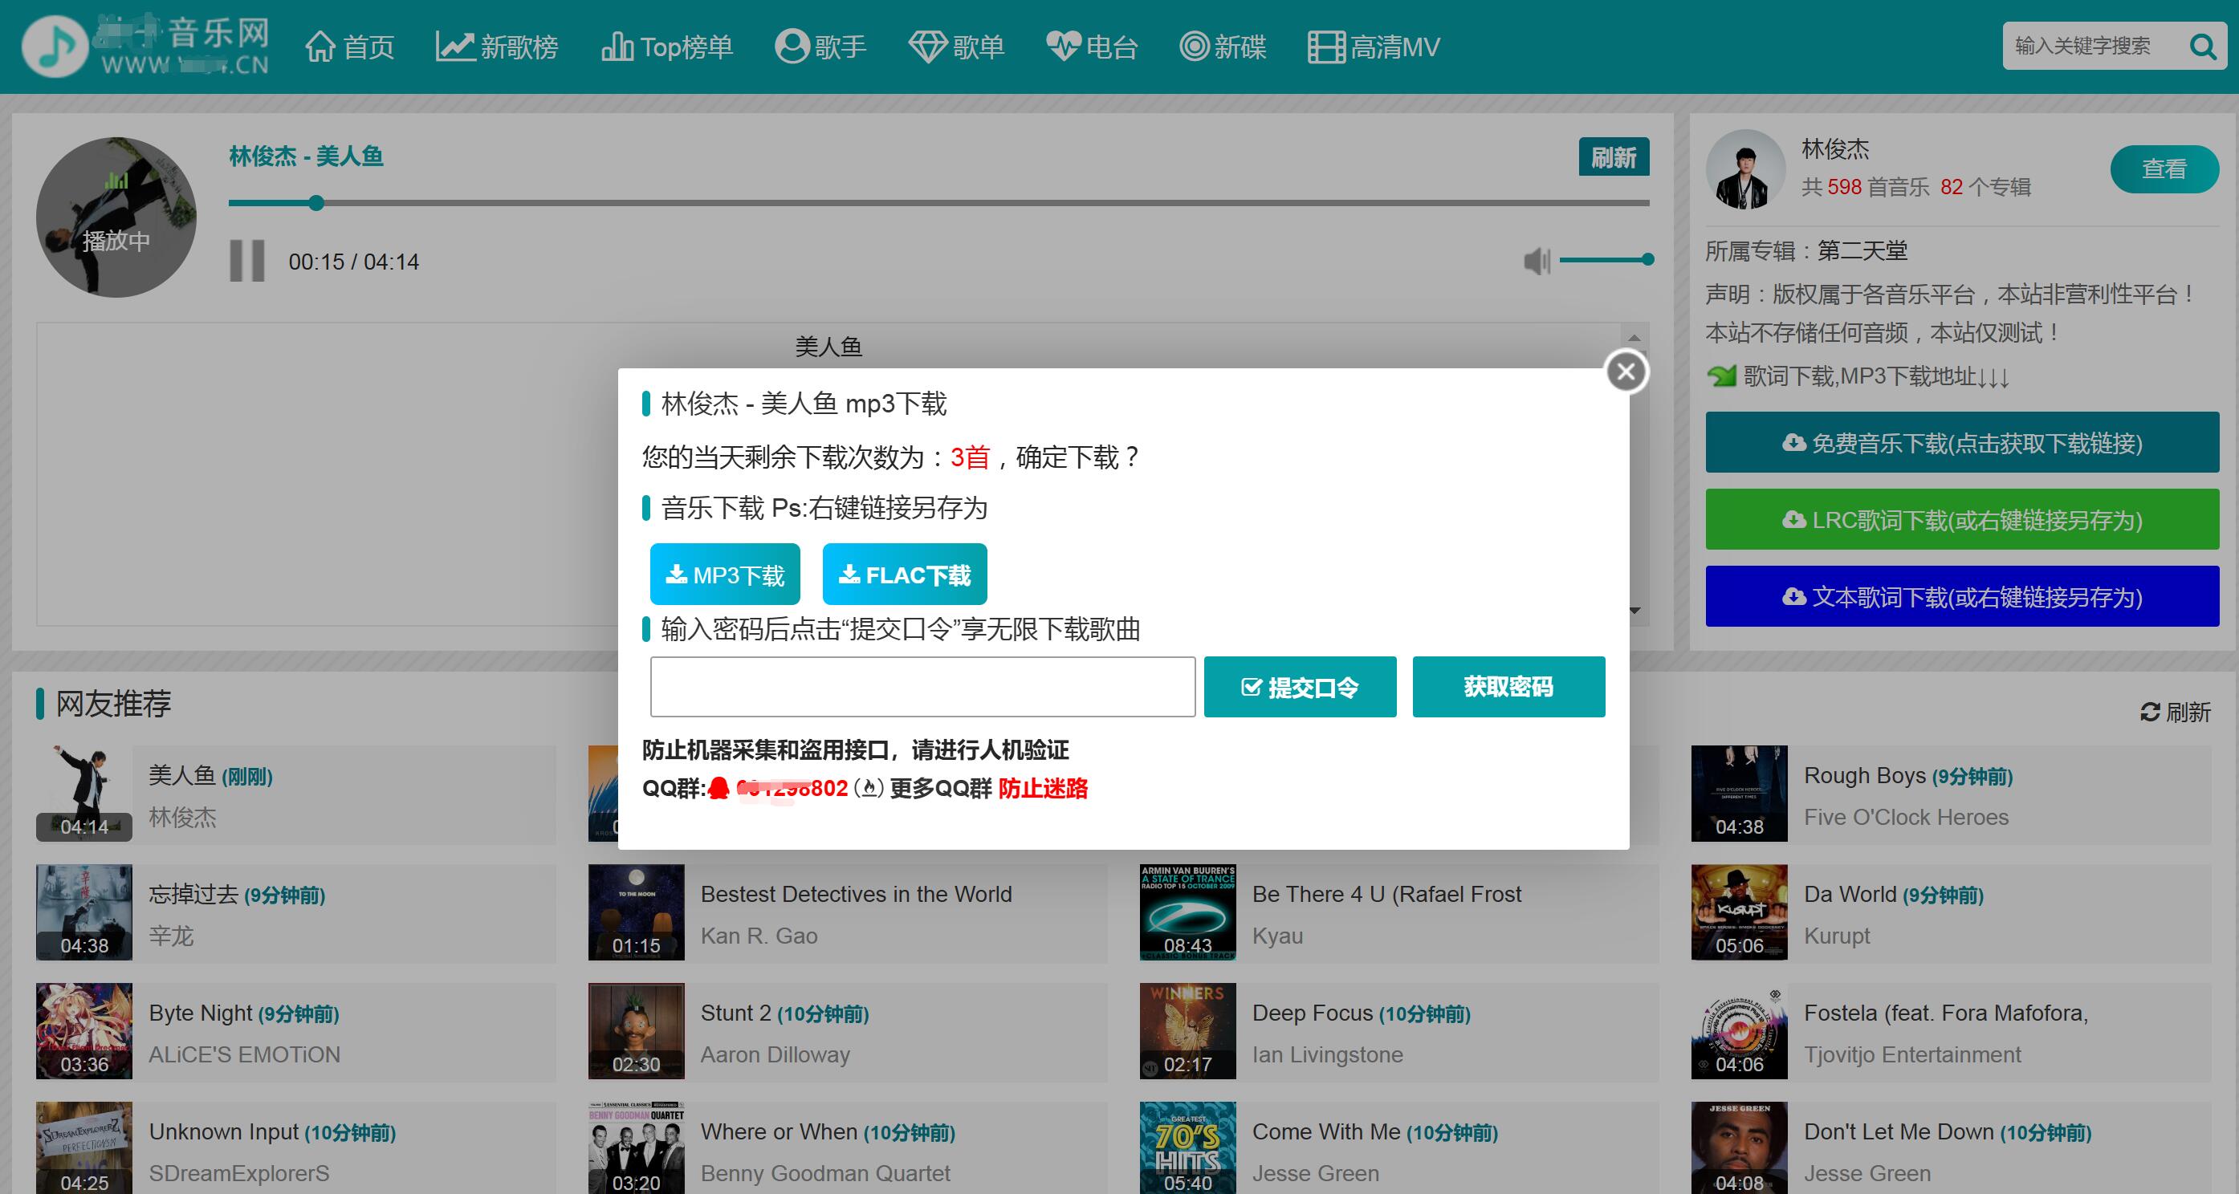Click 获取密码 to get a password
Image resolution: width=2239 pixels, height=1194 pixels.
coord(1508,687)
